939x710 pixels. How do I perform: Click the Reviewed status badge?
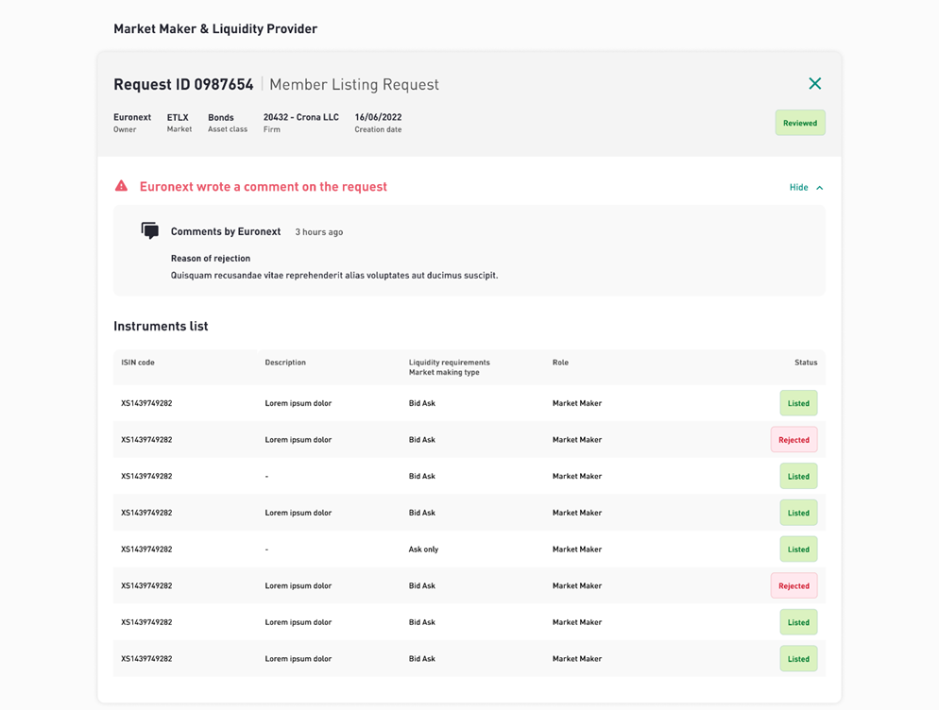click(x=800, y=123)
